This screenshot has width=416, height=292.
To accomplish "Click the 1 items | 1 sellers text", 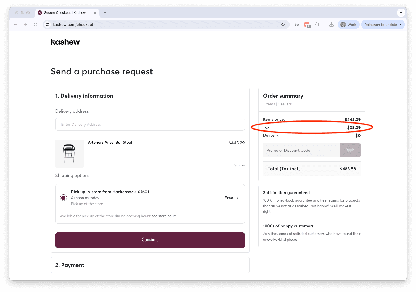I will click(277, 104).
